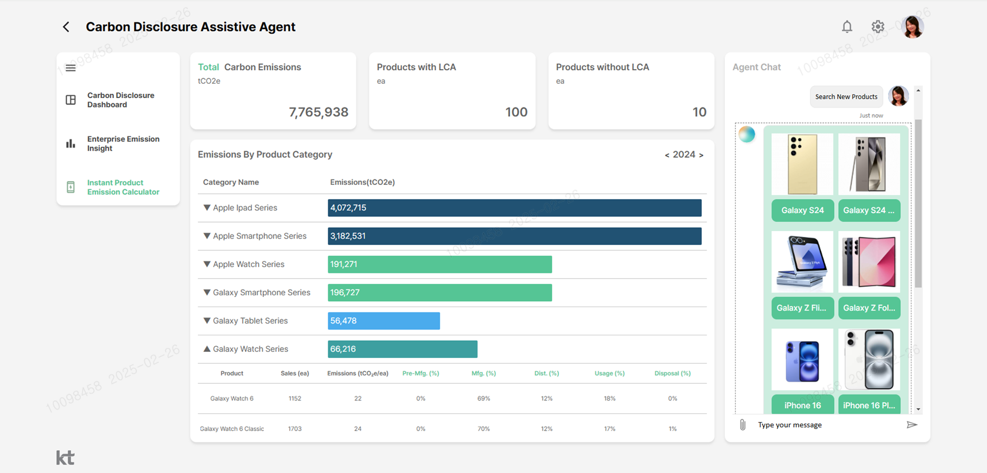Click the Disposal (%) column header
The height and width of the screenshot is (473, 987).
point(672,373)
